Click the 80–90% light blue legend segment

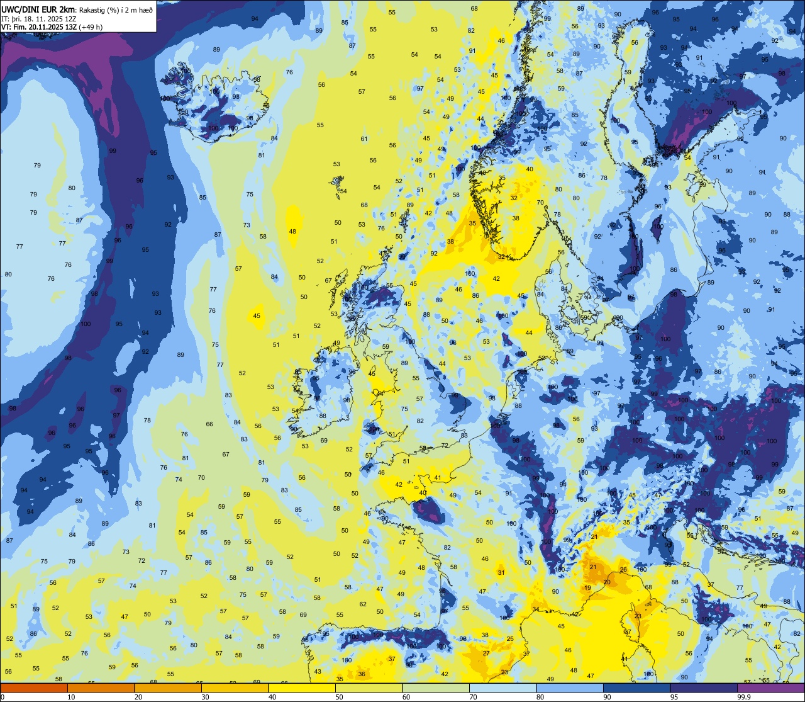[570, 688]
